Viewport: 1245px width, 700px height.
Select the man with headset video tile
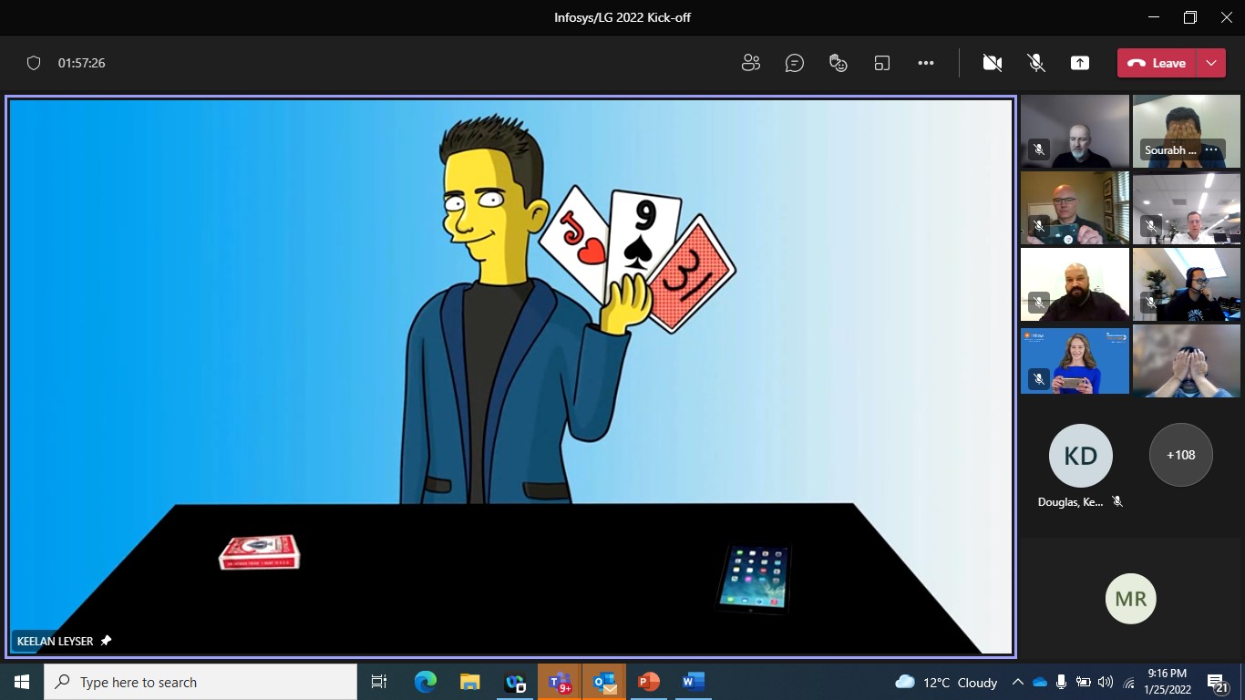(1186, 284)
